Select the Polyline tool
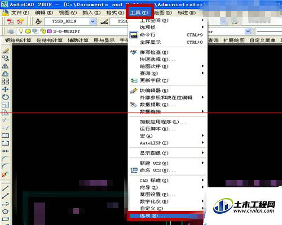The image size is (282, 225). [x=5, y=204]
